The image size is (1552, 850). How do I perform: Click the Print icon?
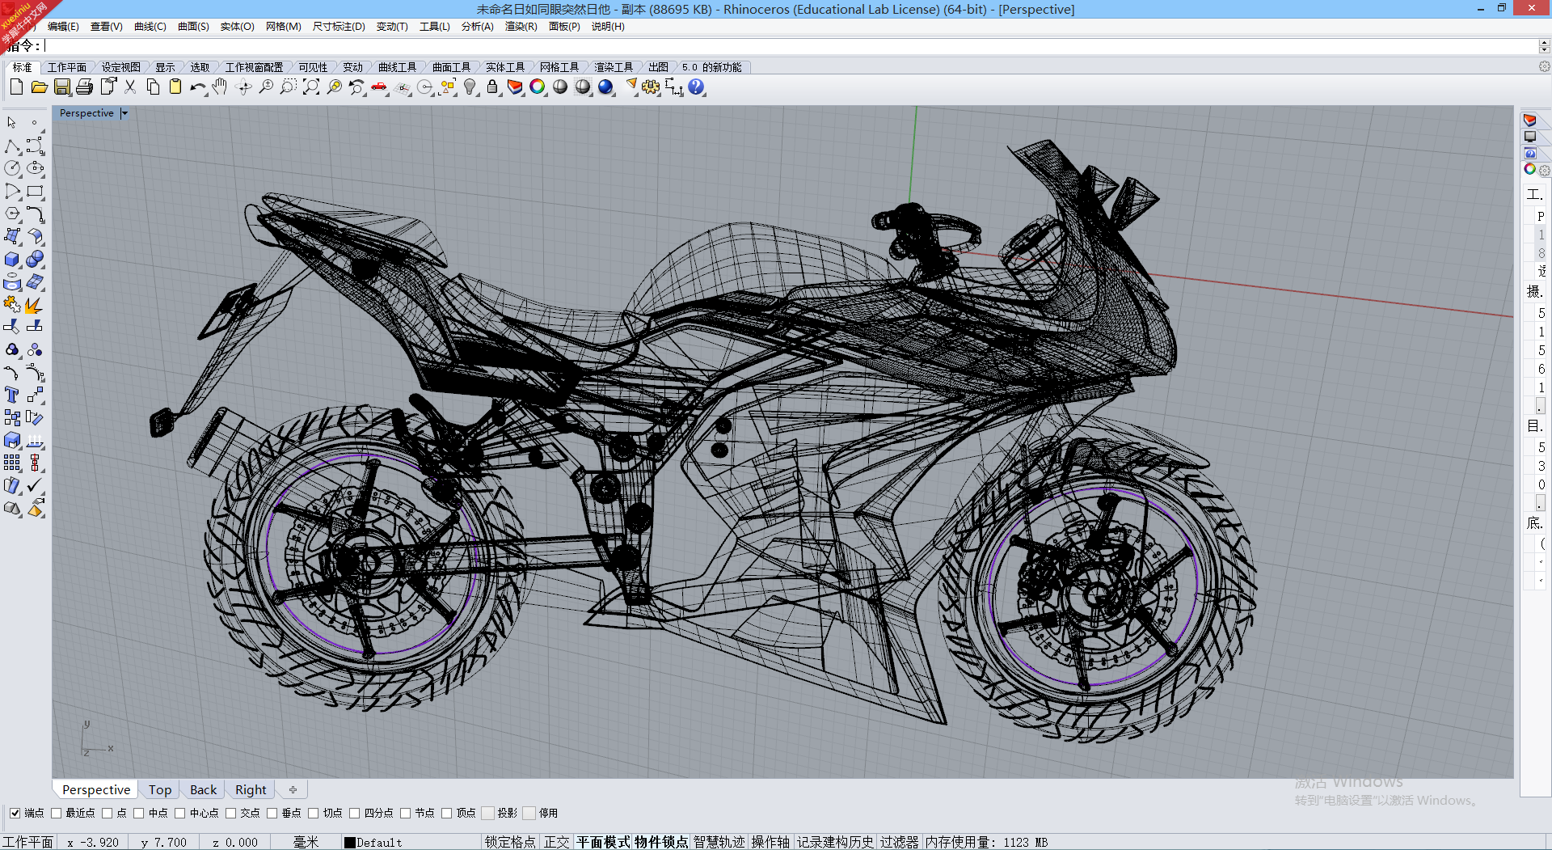84,87
